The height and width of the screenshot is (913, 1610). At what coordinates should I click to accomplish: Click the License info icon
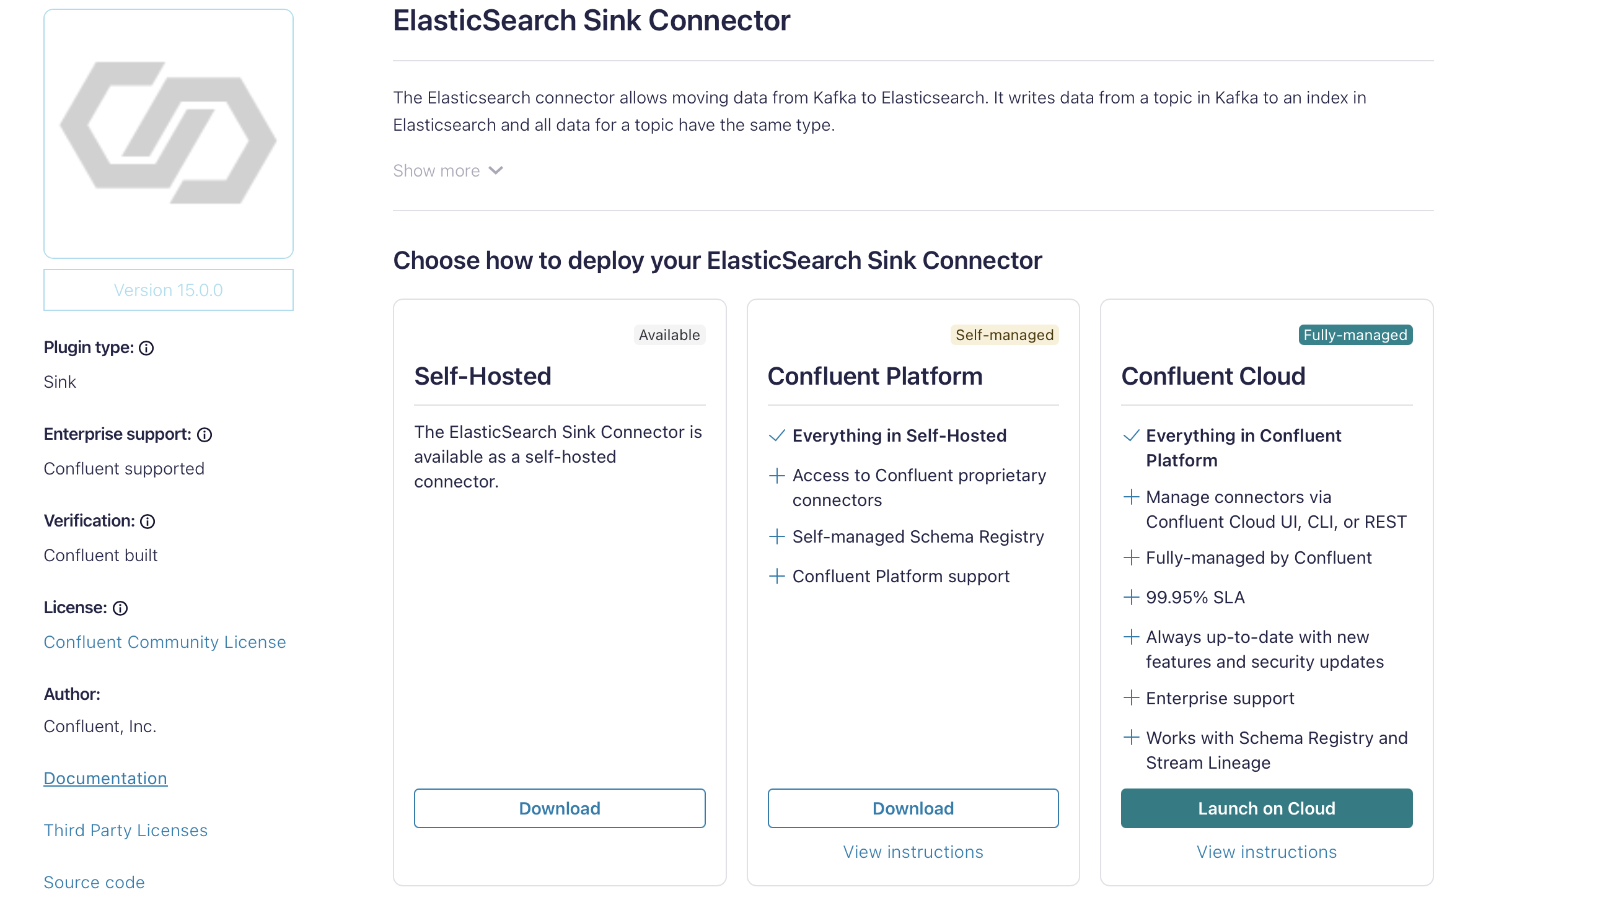(120, 608)
